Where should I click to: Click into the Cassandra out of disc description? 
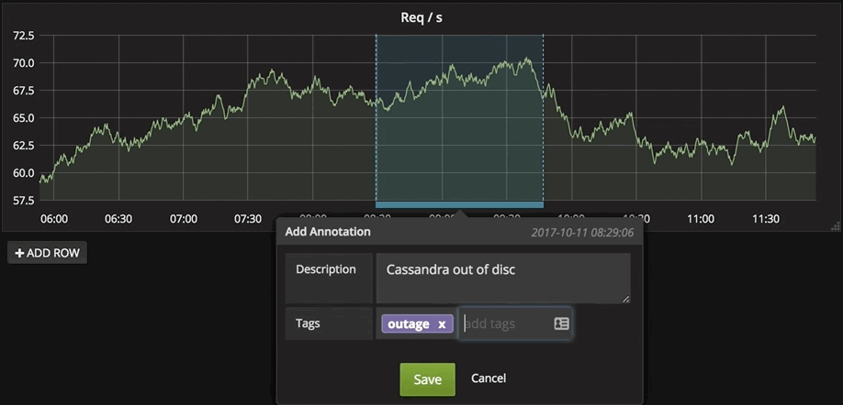coord(502,277)
